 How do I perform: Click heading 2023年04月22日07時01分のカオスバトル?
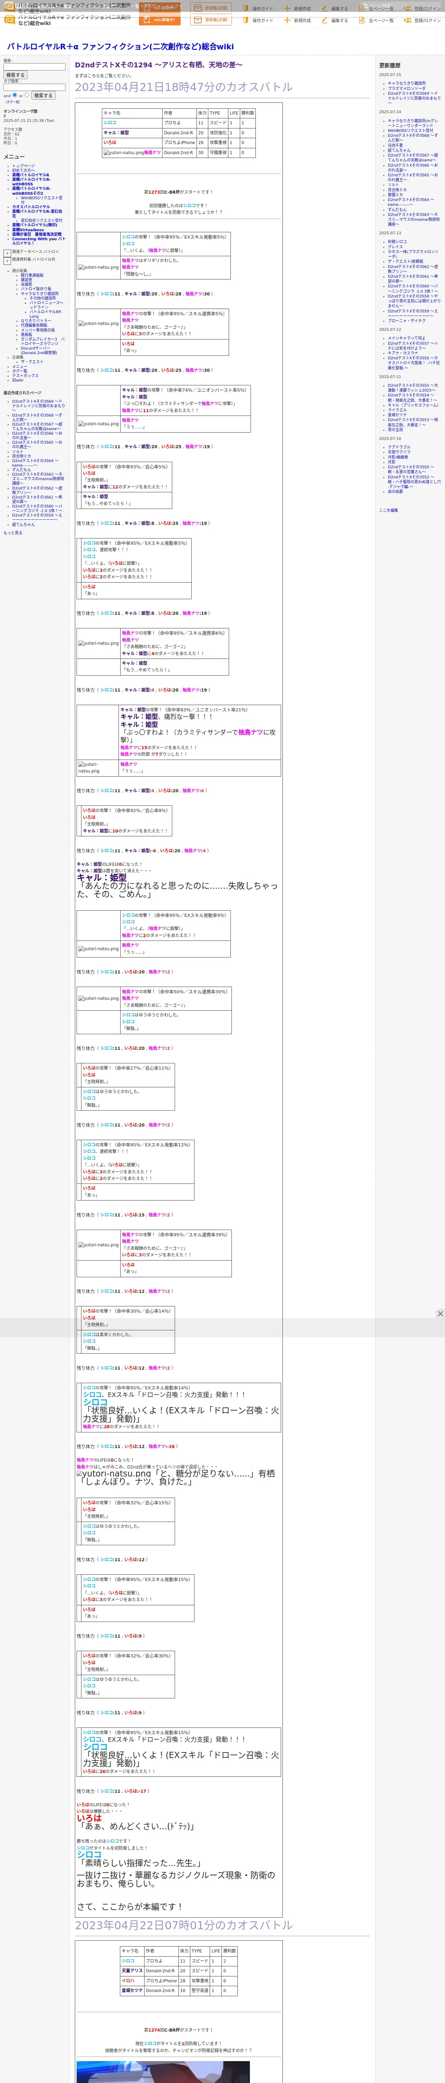pyautogui.click(x=184, y=1925)
